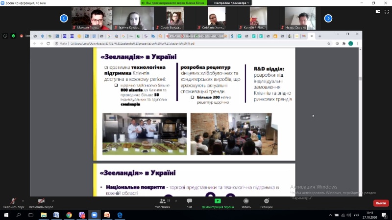Show hidden system tray icons
The image size is (392, 220).
[x=330, y=215]
